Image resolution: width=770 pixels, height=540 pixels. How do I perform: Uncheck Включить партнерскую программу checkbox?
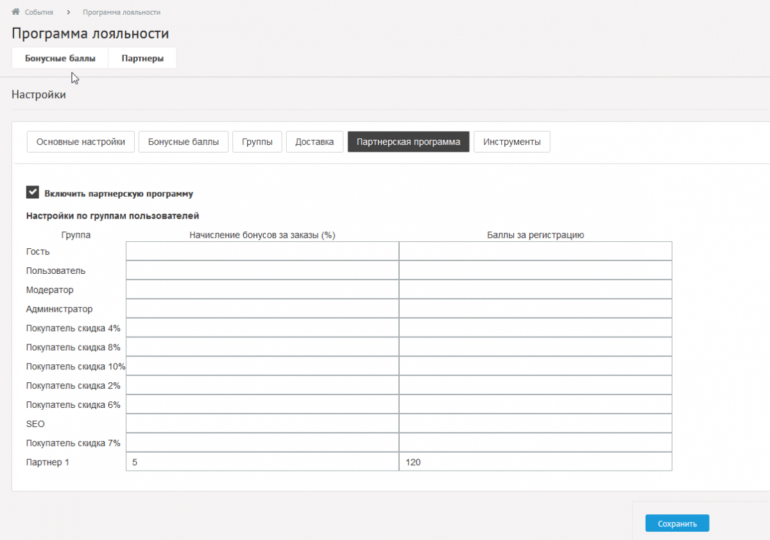coord(33,192)
